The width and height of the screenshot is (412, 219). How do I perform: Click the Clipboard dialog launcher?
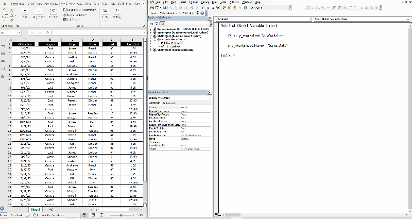[x=18, y=26]
